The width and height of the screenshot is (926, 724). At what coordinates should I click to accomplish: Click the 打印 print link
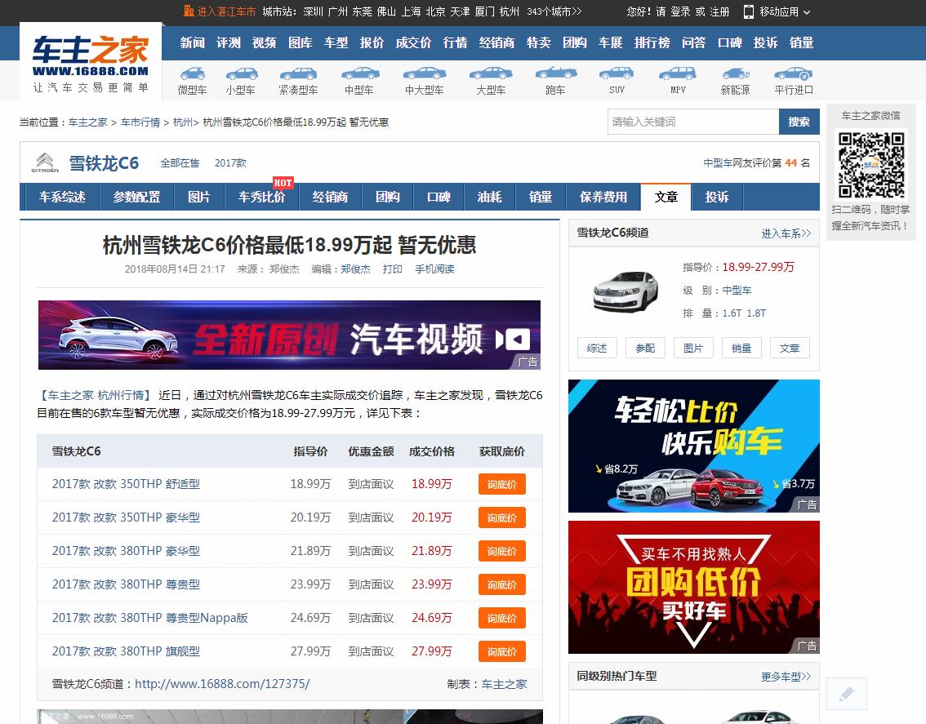click(x=392, y=269)
